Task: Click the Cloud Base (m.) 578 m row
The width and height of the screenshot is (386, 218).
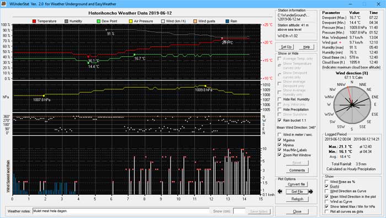Action: (350, 57)
